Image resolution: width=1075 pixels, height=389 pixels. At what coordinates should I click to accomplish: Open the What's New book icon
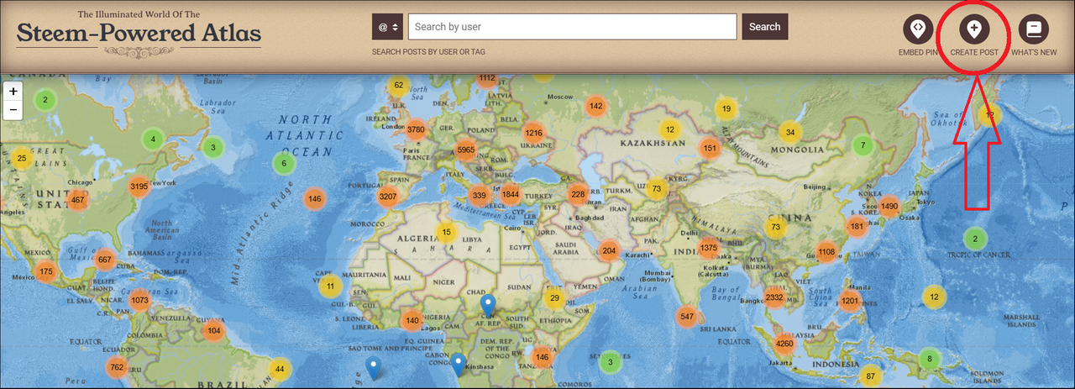pyautogui.click(x=1034, y=29)
